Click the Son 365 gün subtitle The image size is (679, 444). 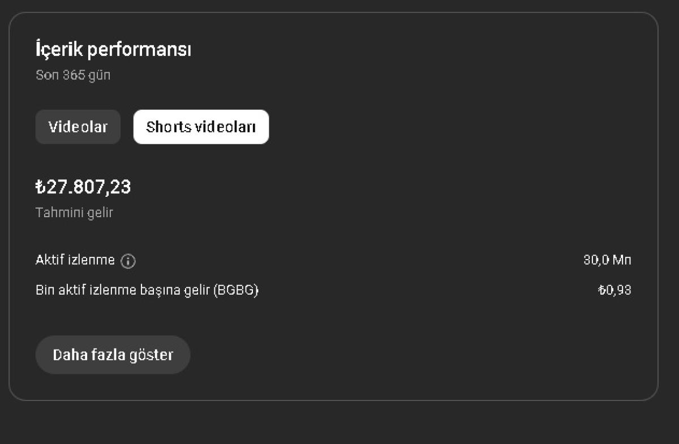[x=73, y=75]
